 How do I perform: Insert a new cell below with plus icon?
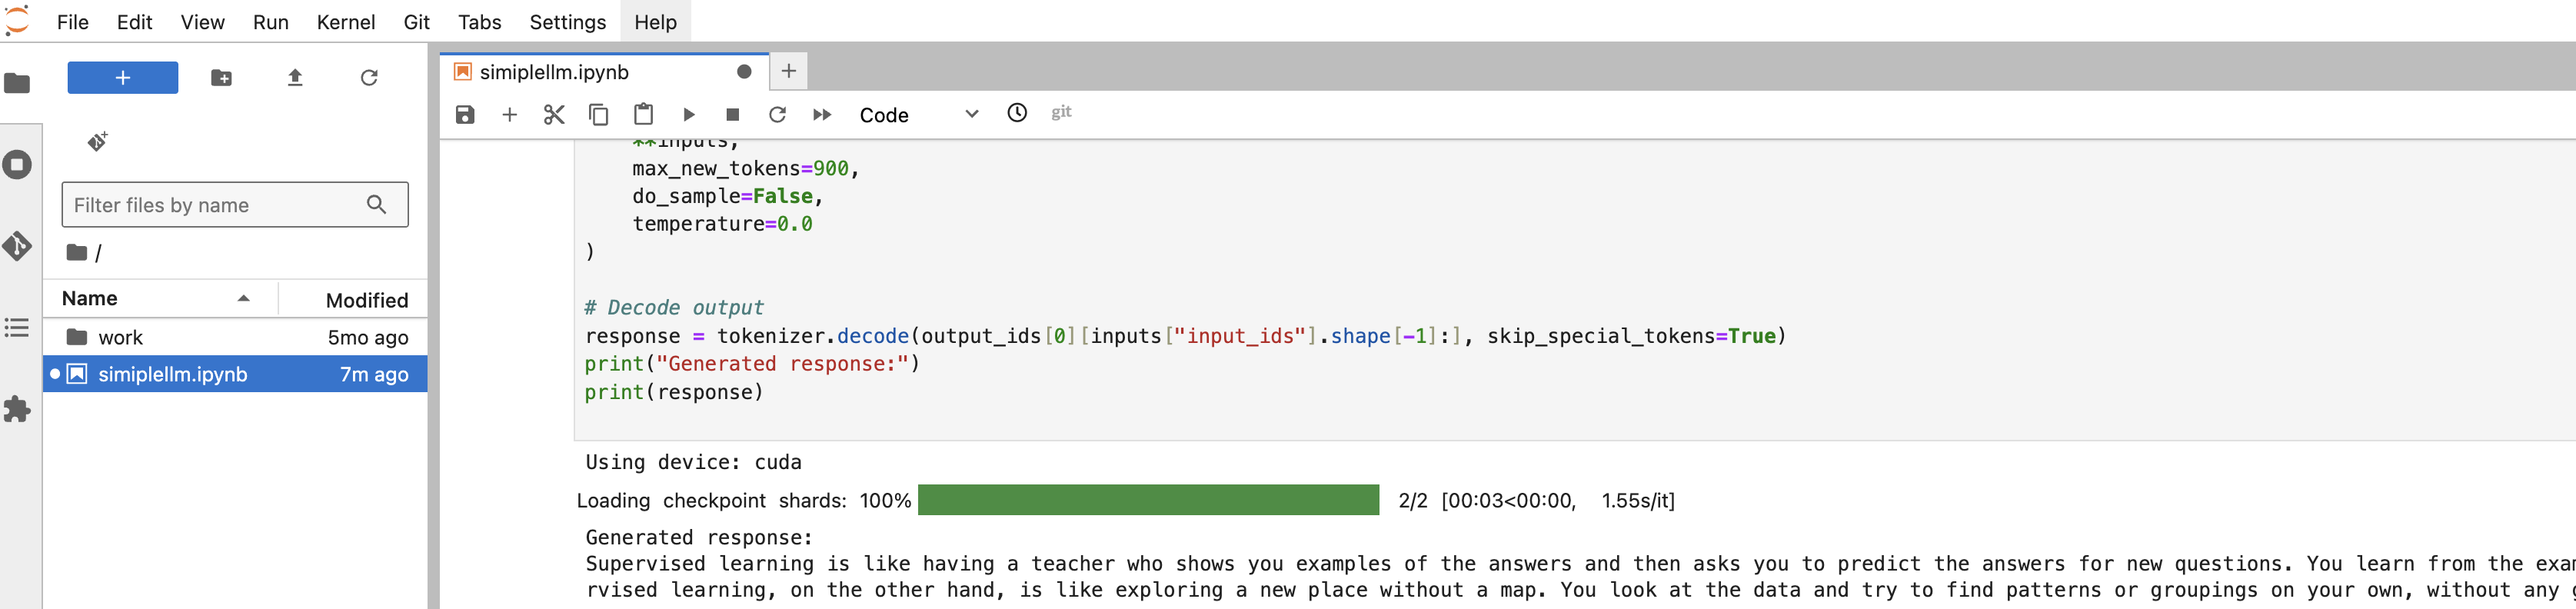coord(509,115)
